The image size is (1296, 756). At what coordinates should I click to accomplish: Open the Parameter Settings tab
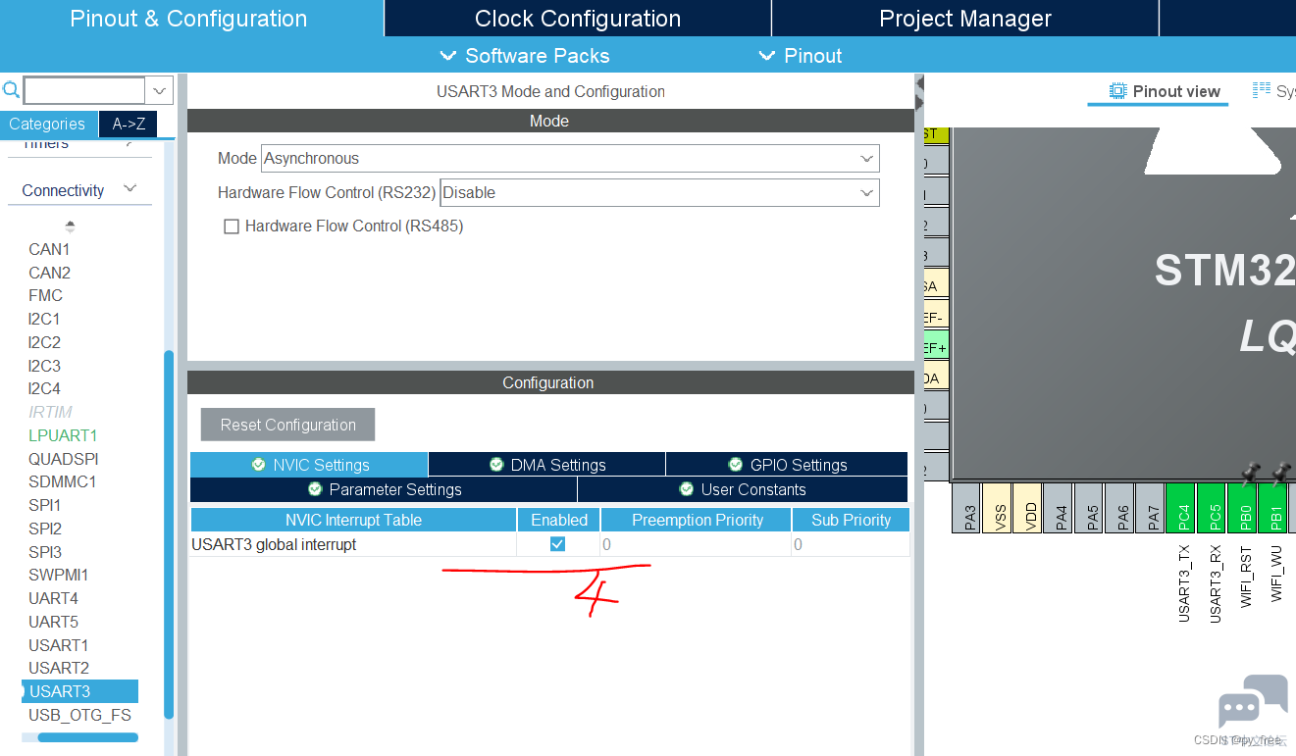[384, 489]
